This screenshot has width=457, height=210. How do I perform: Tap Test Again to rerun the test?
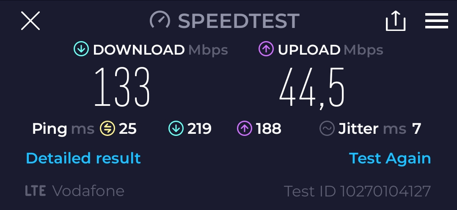[390, 158]
